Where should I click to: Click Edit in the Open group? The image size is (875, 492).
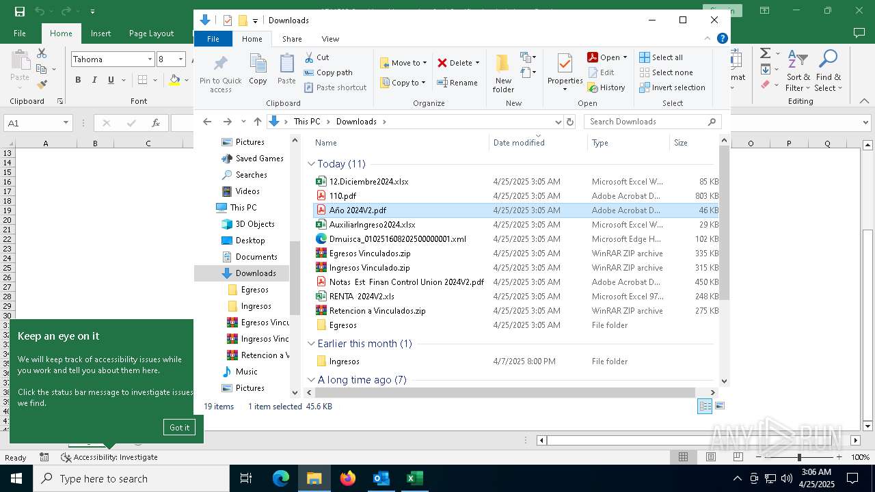[601, 72]
